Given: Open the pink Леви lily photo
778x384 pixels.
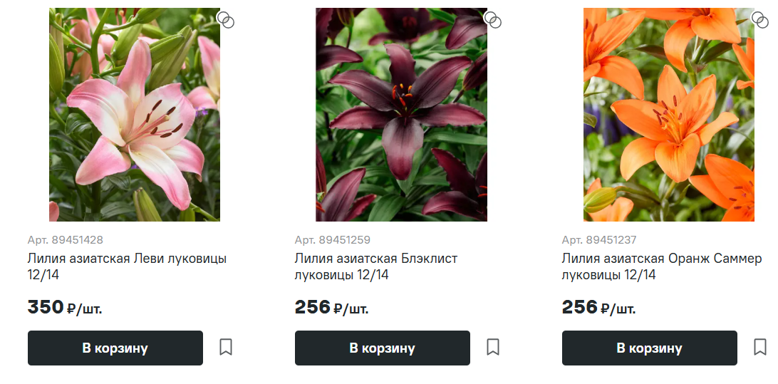Looking at the screenshot, I should pos(135,115).
